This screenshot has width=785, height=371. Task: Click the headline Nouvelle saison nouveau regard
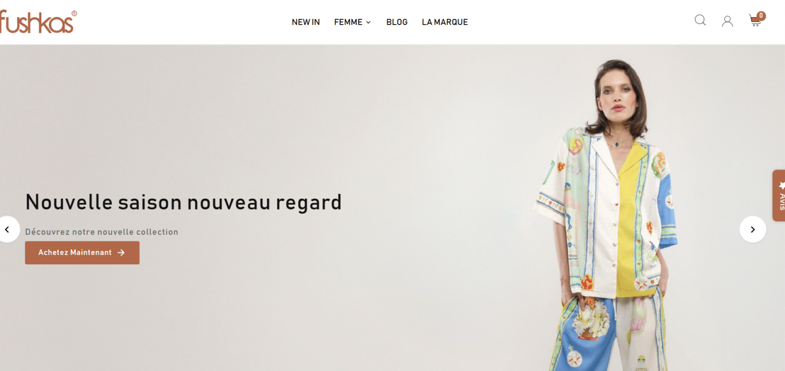183,202
